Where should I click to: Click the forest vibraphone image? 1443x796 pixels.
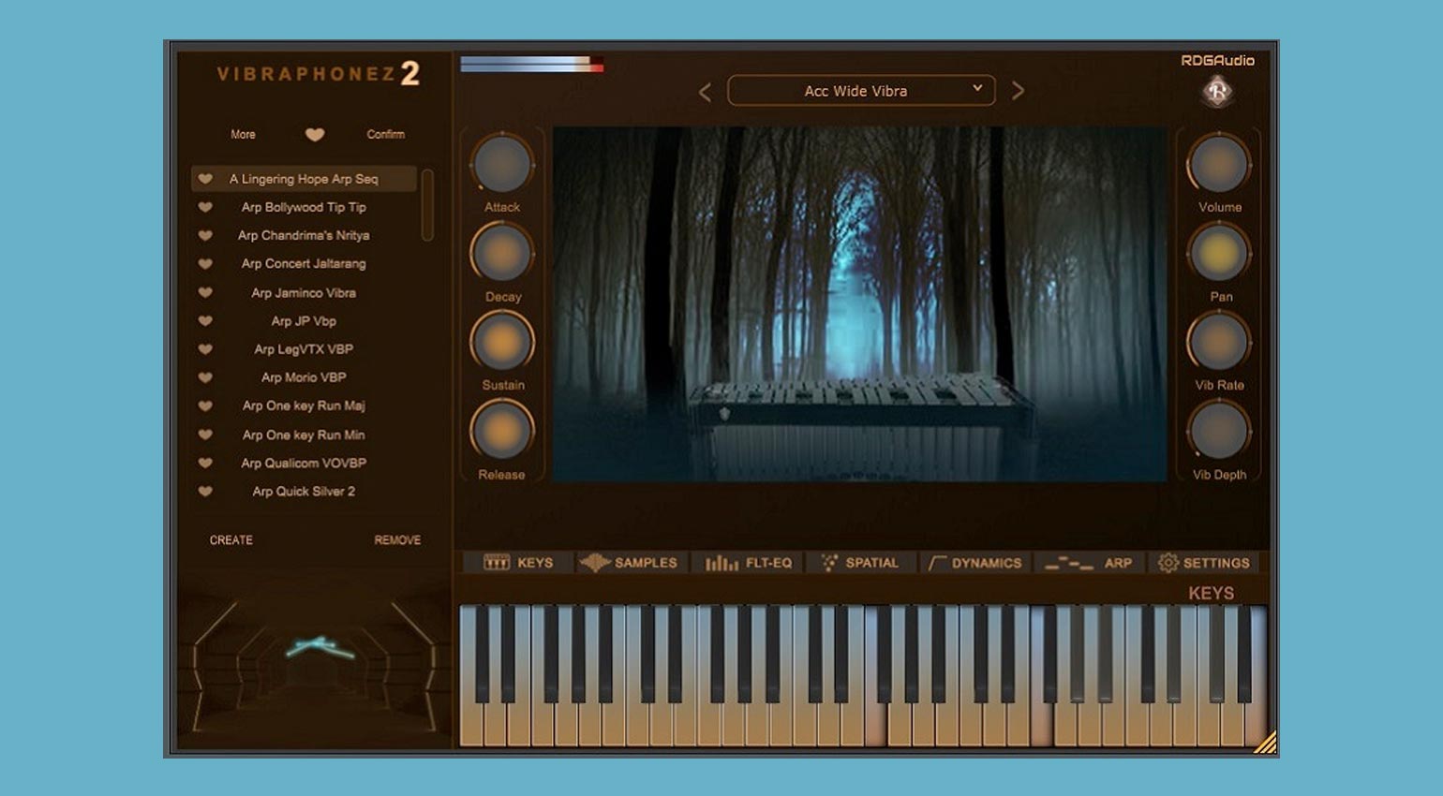tap(859, 304)
